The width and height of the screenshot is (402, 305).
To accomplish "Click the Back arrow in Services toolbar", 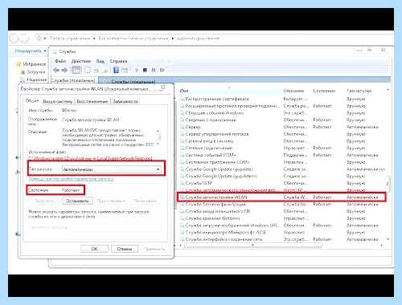I will pos(56,70).
